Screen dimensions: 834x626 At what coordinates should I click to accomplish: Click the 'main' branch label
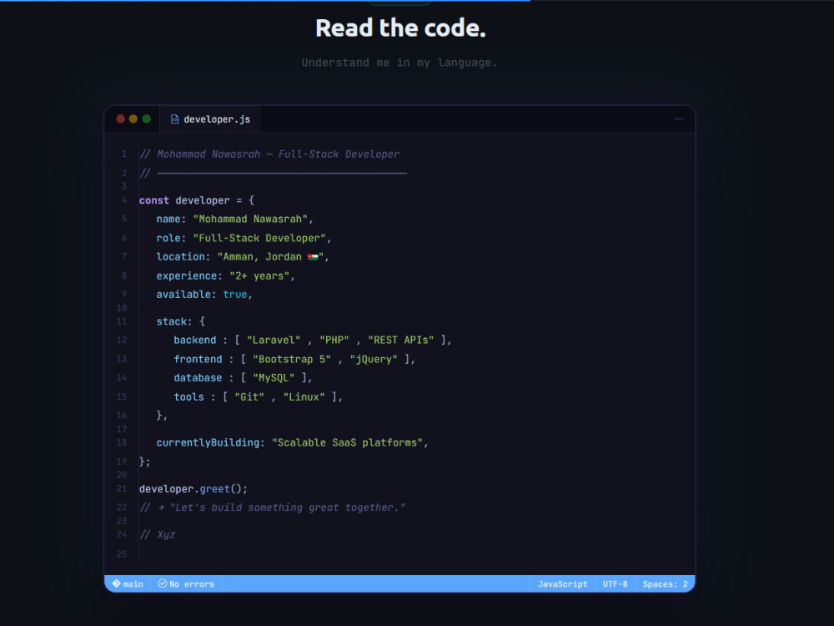[x=133, y=584]
